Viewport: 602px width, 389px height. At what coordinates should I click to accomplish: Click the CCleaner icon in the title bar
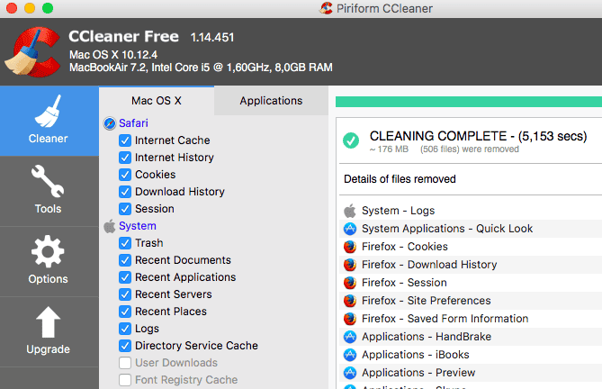326,8
